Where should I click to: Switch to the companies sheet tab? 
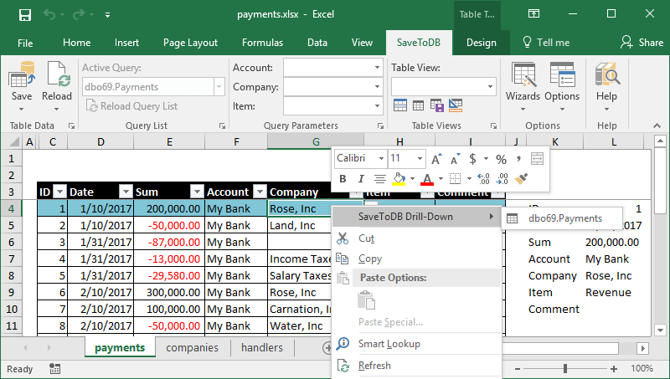(193, 348)
